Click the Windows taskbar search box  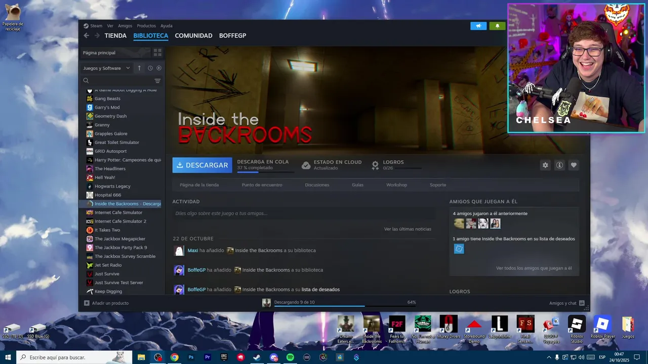coord(74,357)
